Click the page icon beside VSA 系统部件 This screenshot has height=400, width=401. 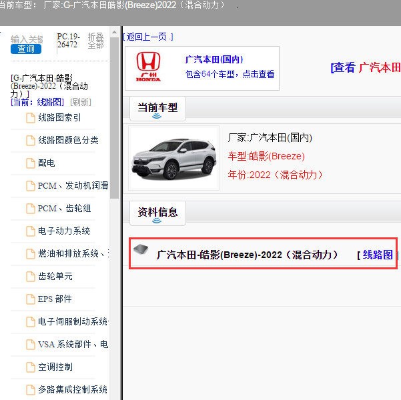tap(31, 345)
